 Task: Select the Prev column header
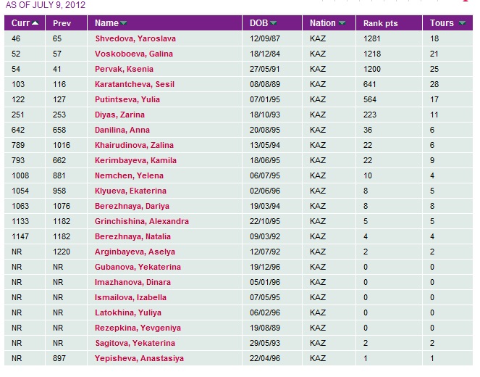tap(62, 23)
